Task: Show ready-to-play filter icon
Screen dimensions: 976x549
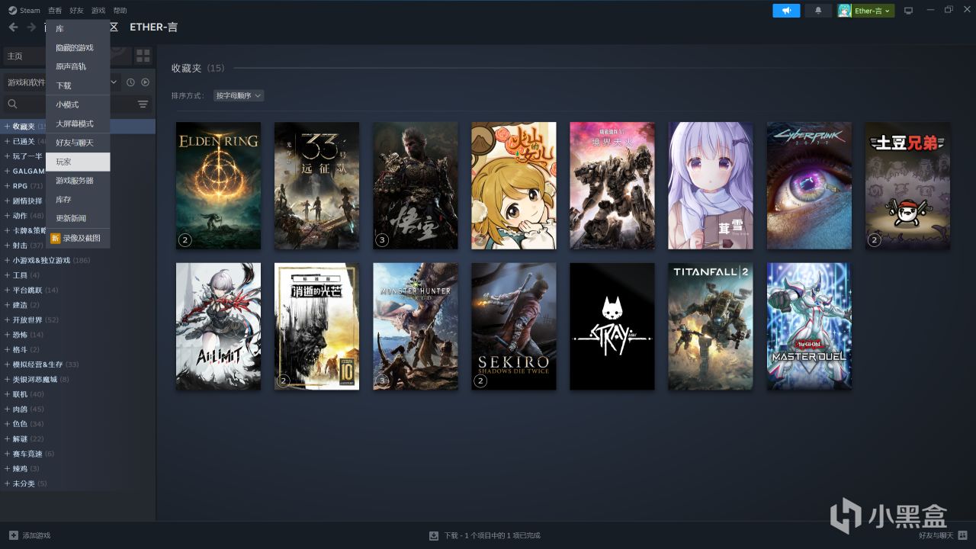Action: coord(145,82)
